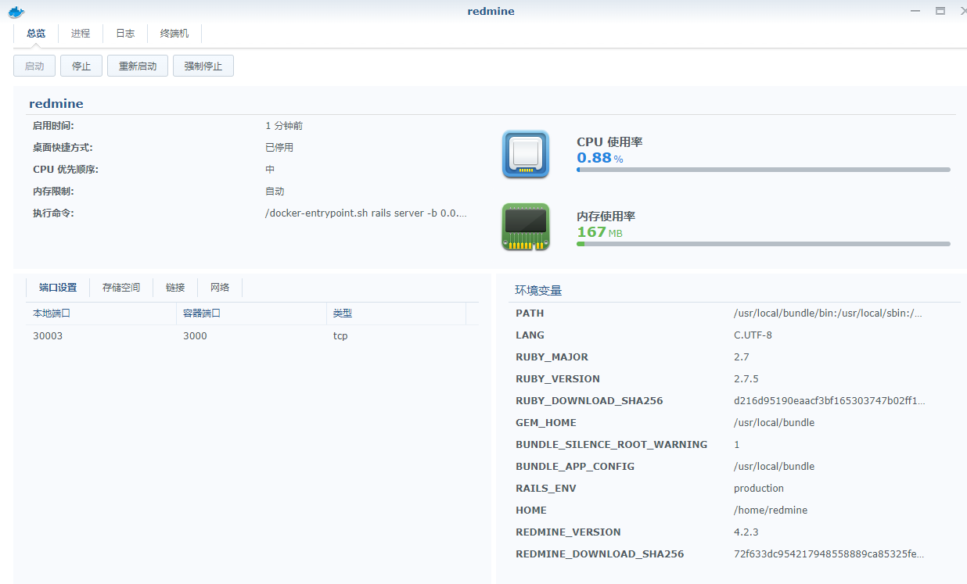The width and height of the screenshot is (967, 584).
Task: Click the 停止 button
Action: click(x=81, y=66)
